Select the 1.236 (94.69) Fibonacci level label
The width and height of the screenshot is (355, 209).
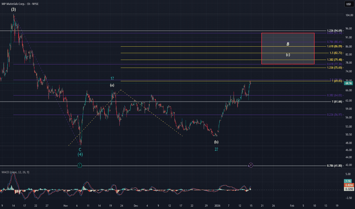point(336,31)
